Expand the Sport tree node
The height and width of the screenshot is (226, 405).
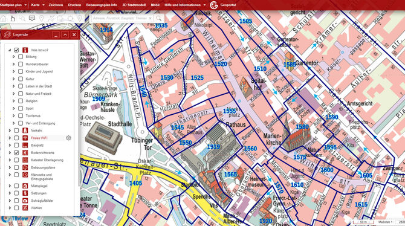point(14,109)
